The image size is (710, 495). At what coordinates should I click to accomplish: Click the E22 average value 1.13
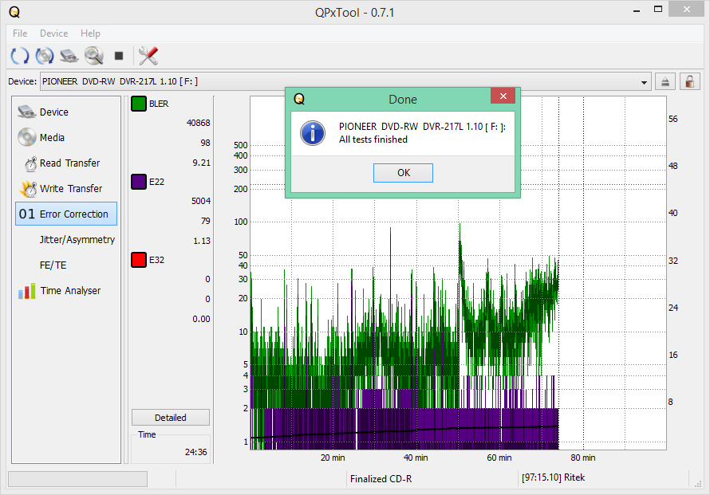click(202, 241)
